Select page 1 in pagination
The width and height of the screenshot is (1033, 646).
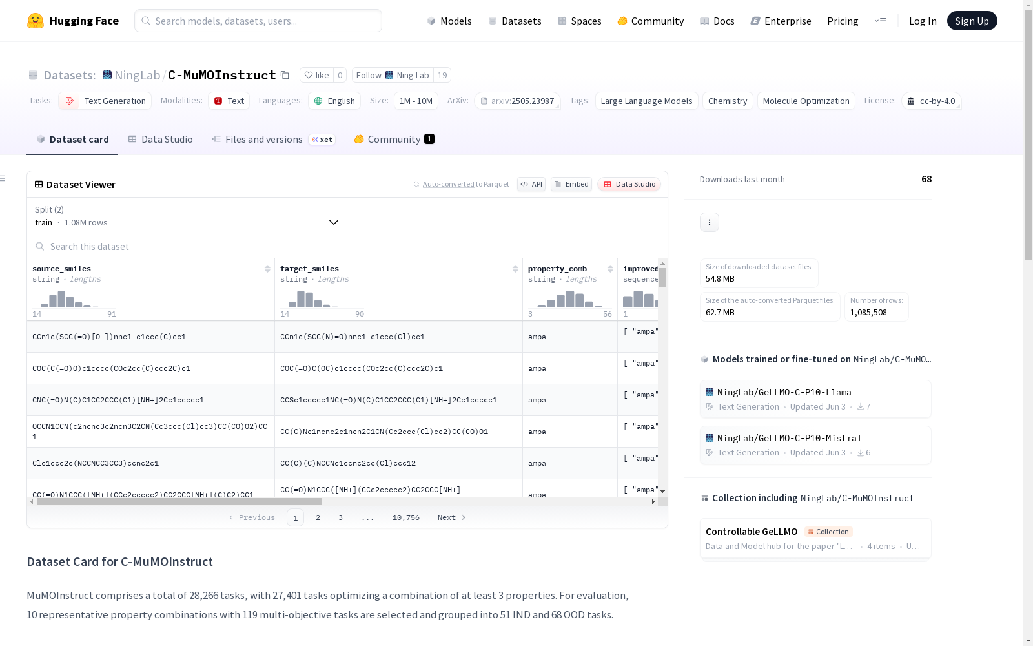pos(295,517)
